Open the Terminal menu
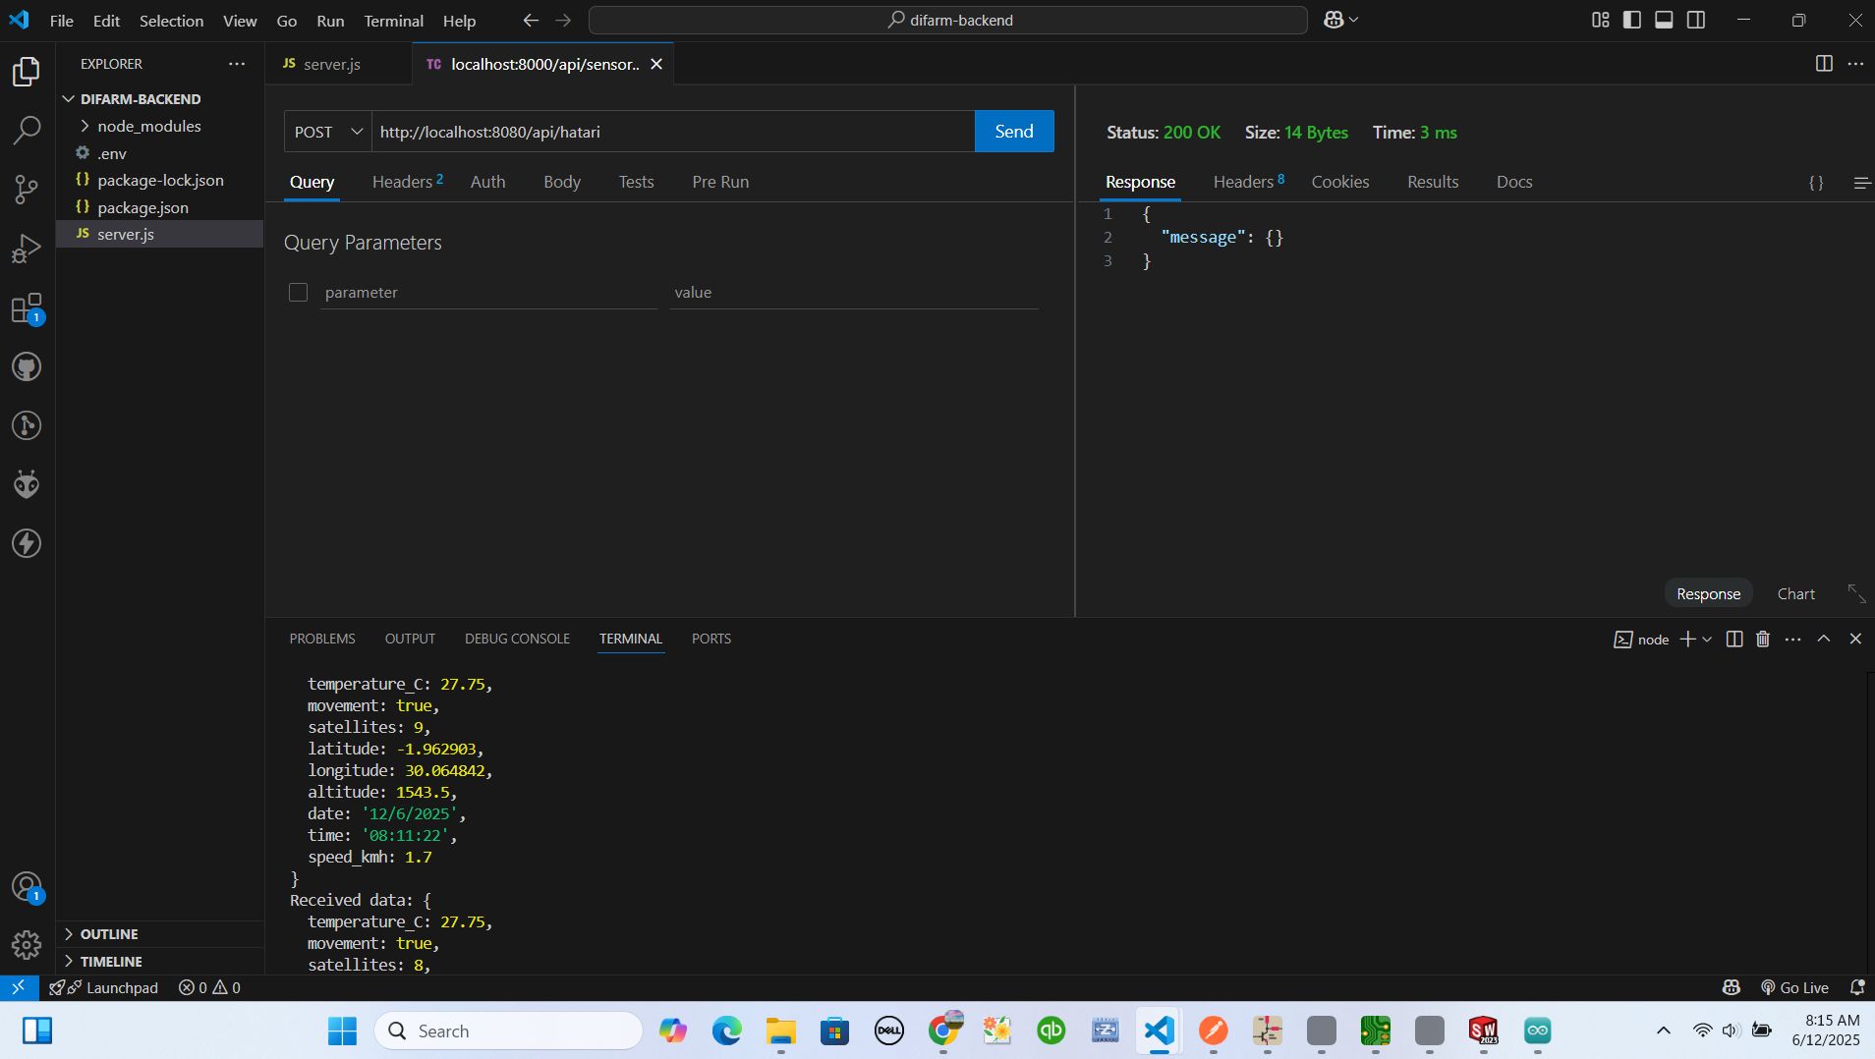Viewport: 1875px width, 1059px height. (393, 21)
